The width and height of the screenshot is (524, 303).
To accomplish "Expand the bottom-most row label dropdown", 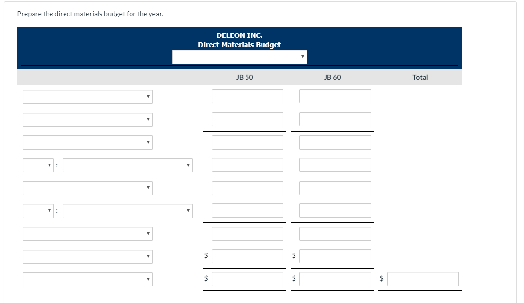I will click(x=87, y=279).
